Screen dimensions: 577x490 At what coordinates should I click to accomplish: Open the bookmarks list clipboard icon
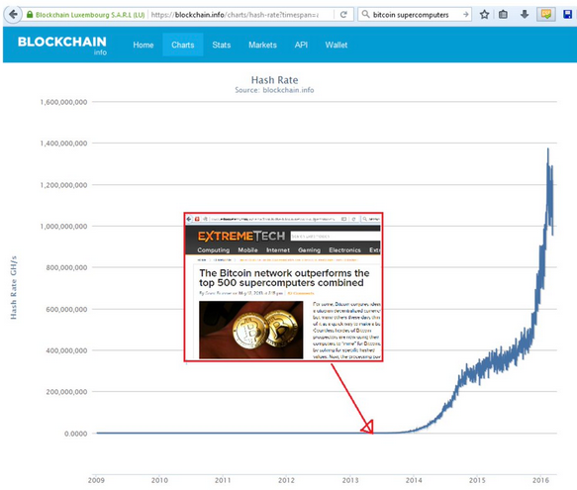tap(503, 15)
